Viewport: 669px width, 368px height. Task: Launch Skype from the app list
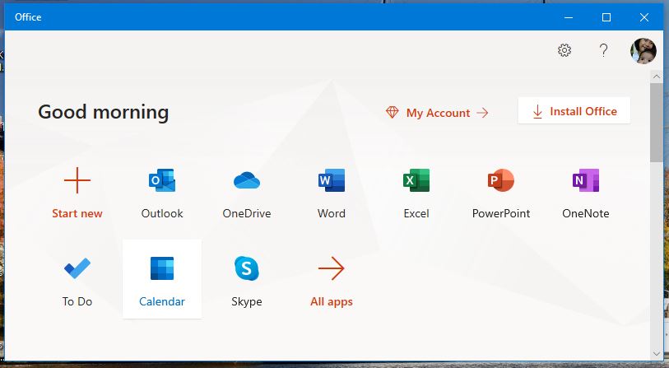(247, 268)
